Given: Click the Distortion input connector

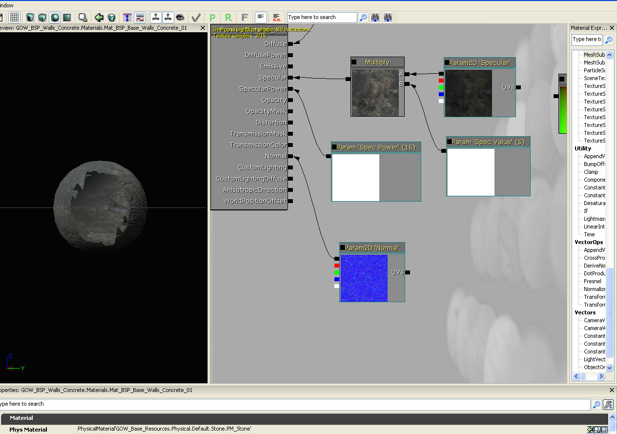Looking at the screenshot, I should tap(290, 123).
